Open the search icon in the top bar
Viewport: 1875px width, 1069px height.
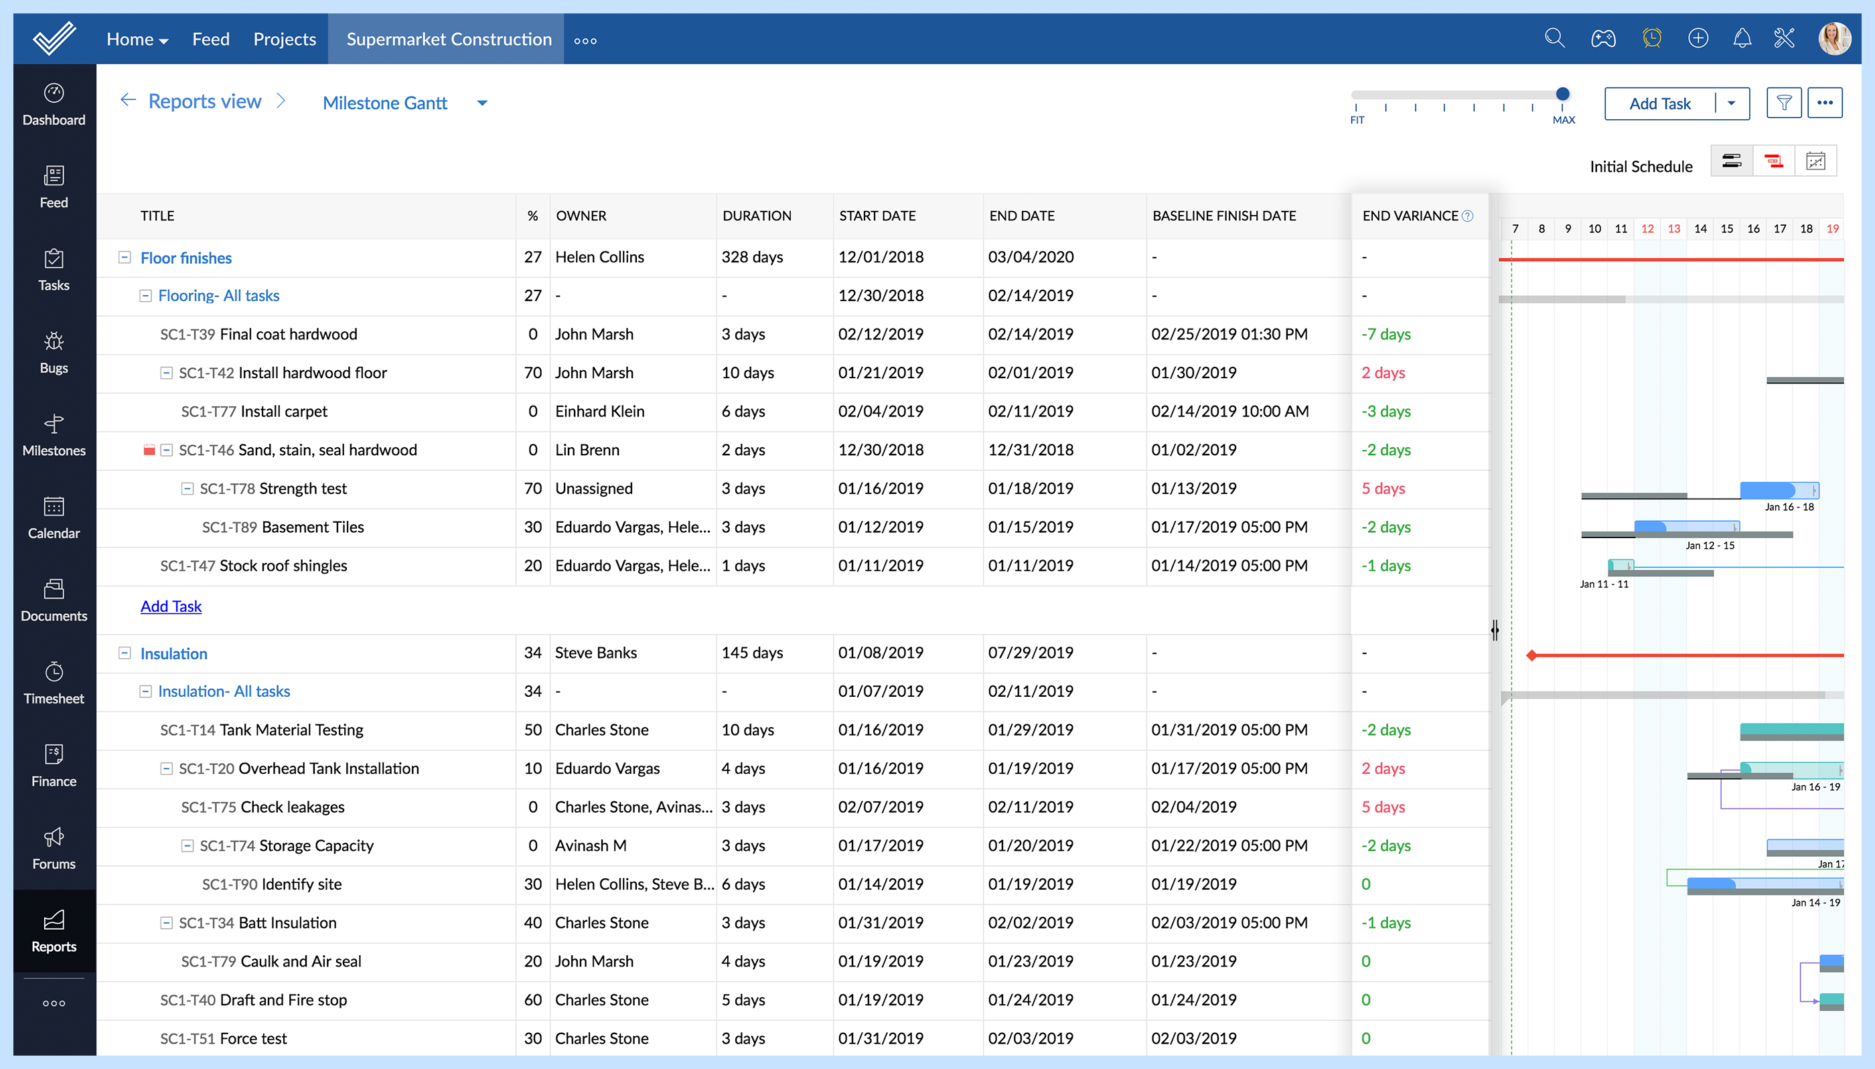click(1554, 38)
